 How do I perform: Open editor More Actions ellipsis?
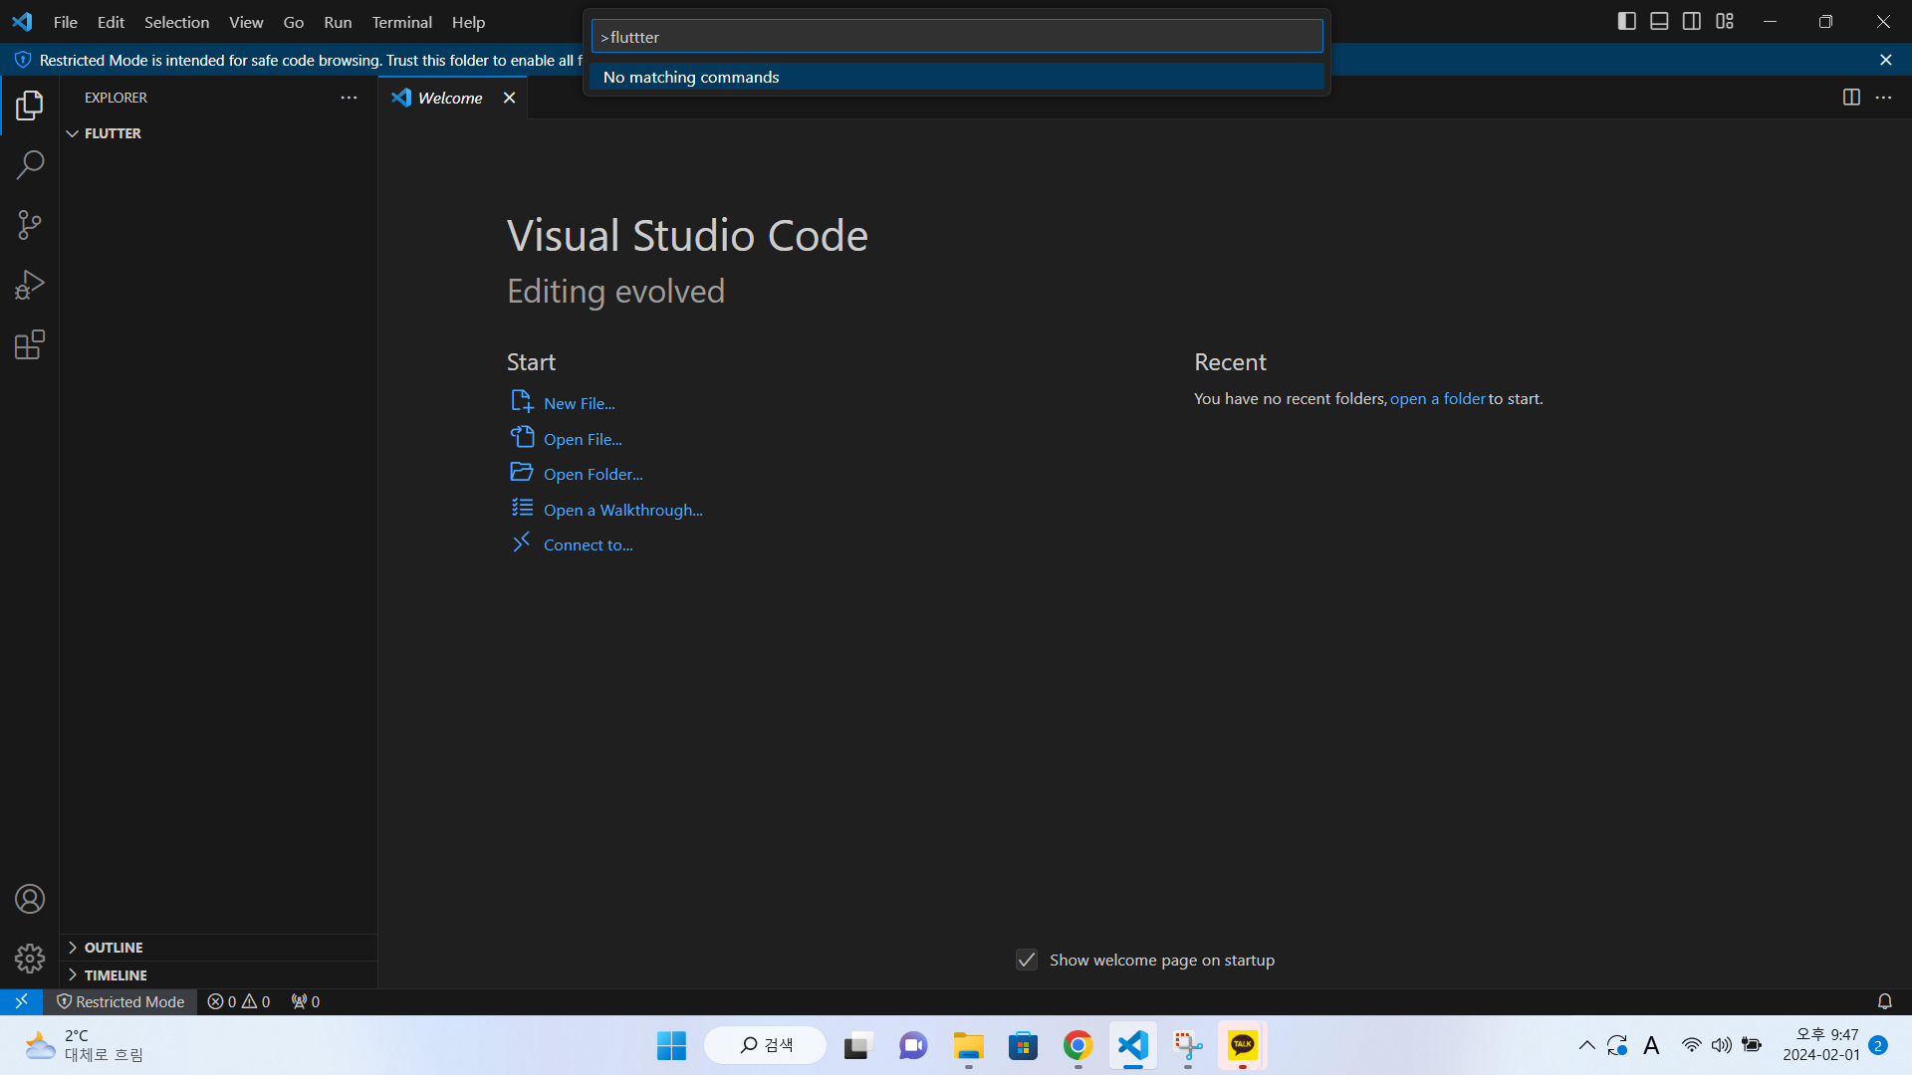pyautogui.click(x=1883, y=98)
